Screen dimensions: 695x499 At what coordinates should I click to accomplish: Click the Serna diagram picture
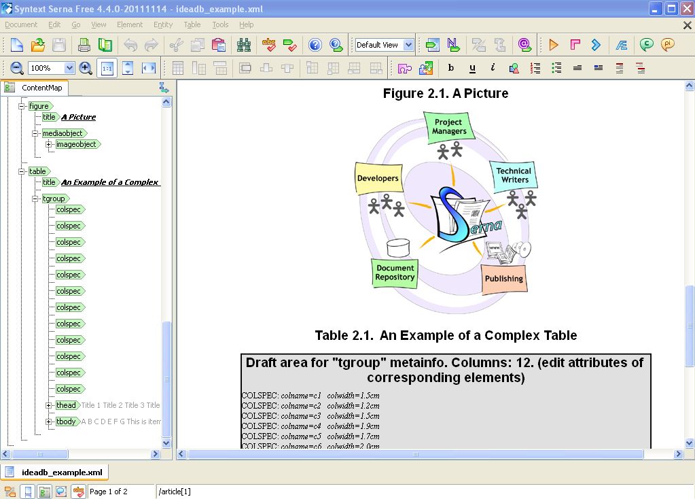(446, 213)
